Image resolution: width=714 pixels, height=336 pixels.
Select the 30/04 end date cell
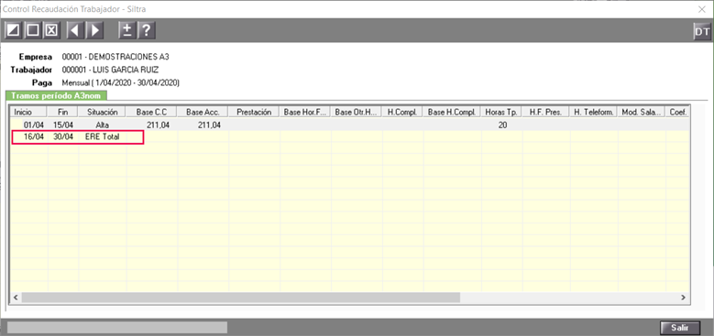63,136
